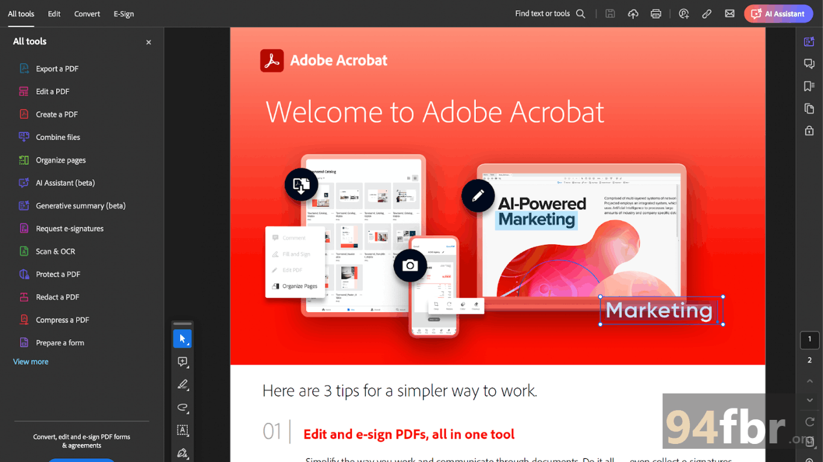Go to page 2 indicator
Screen dimensions: 823x462
810,360
